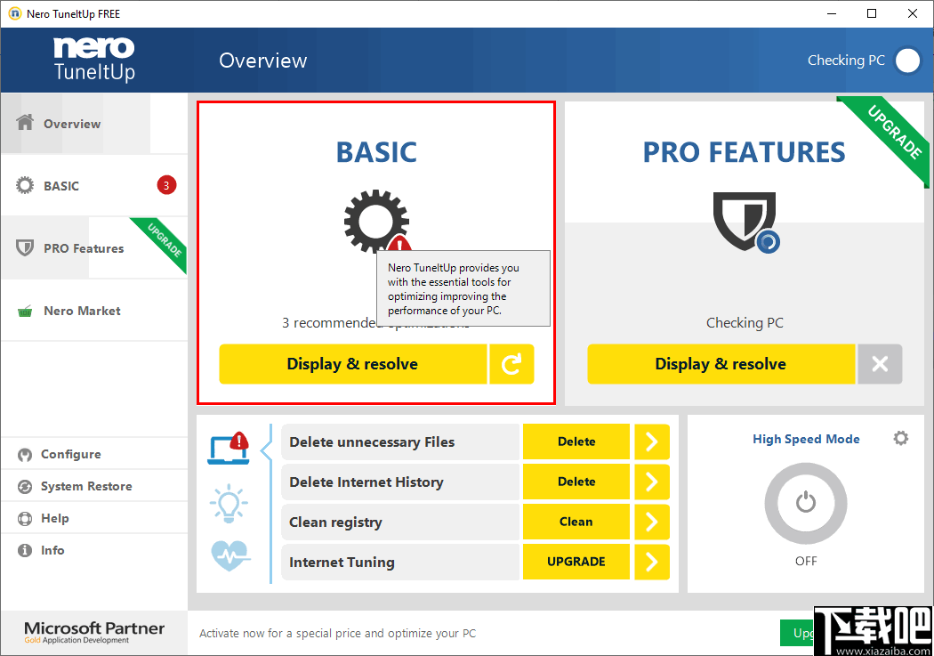Image resolution: width=934 pixels, height=656 pixels.
Task: Cancel PRO check with X button
Action: pyautogui.click(x=880, y=363)
